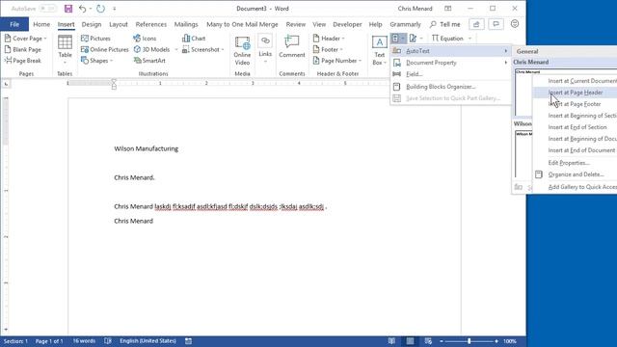617x347 pixels.
Task: Click the macro recording status icon
Action: (x=189, y=341)
